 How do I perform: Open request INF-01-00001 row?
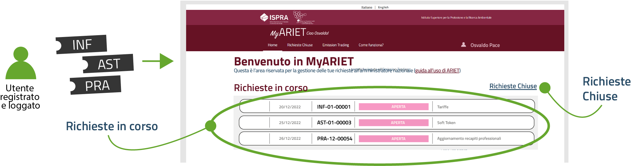[334, 107]
